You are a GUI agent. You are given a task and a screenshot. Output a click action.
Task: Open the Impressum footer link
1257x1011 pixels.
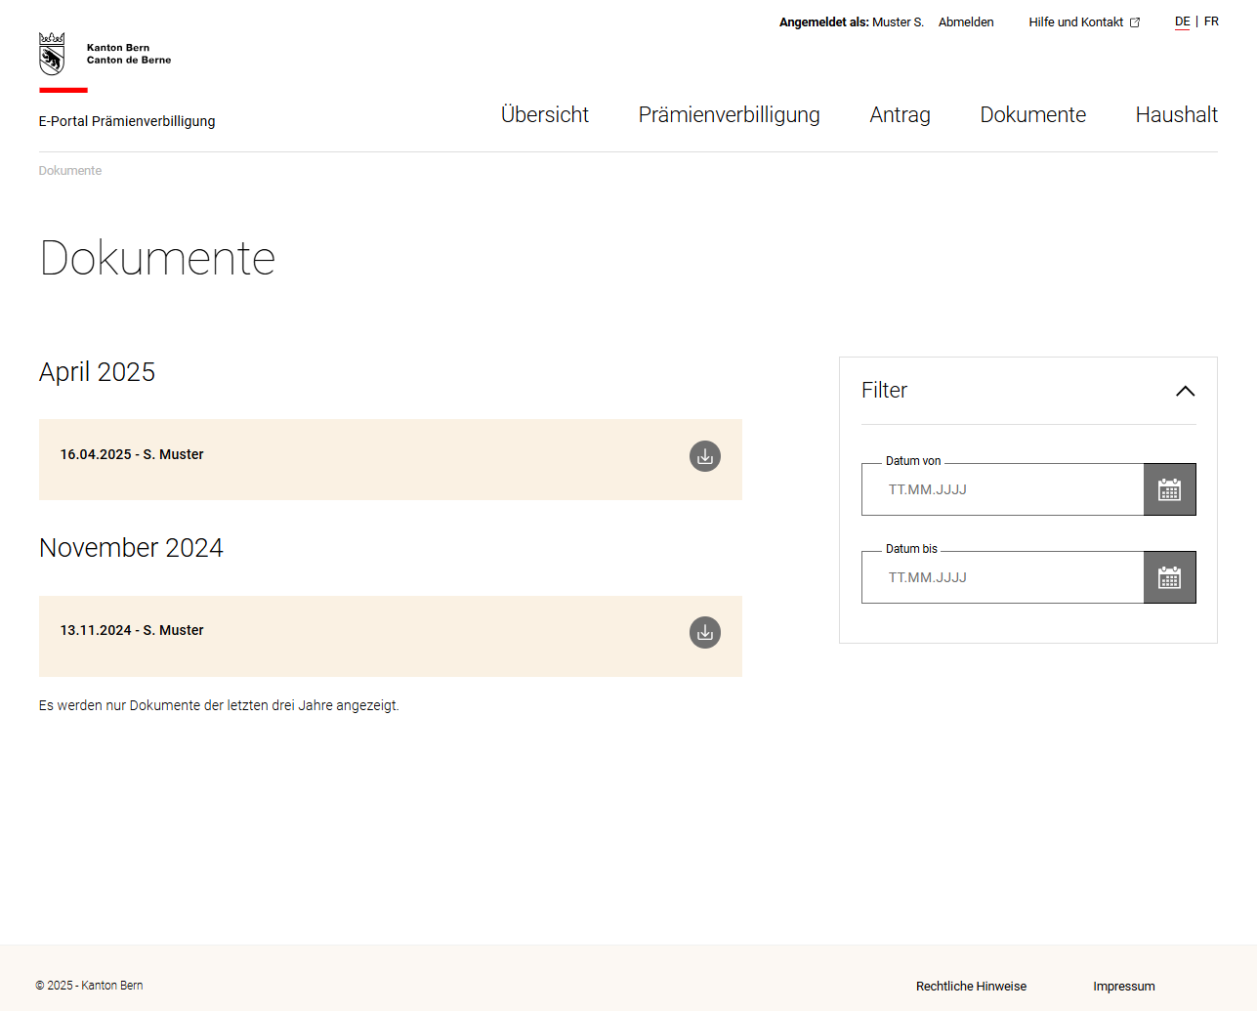pyautogui.click(x=1123, y=987)
